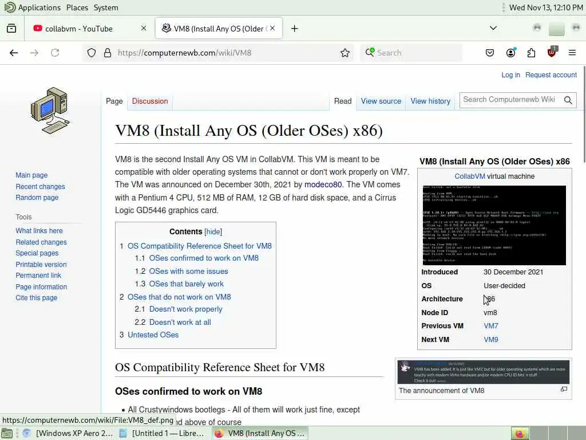The height and width of the screenshot is (440, 586).
Task: Open the View source tab
Action: (x=381, y=101)
